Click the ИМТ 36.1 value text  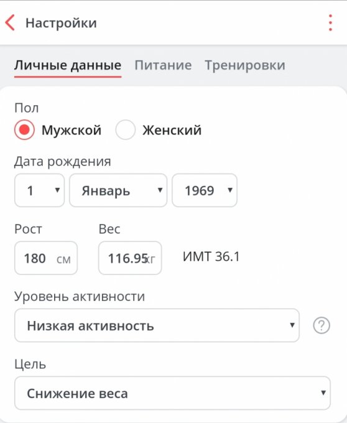211,256
